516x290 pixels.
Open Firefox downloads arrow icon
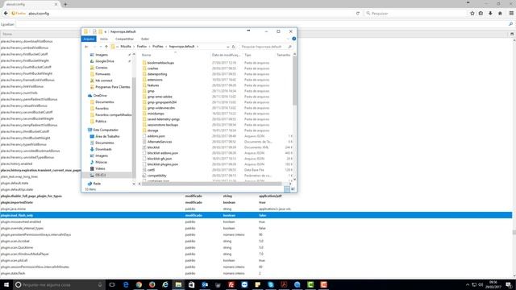point(490,13)
